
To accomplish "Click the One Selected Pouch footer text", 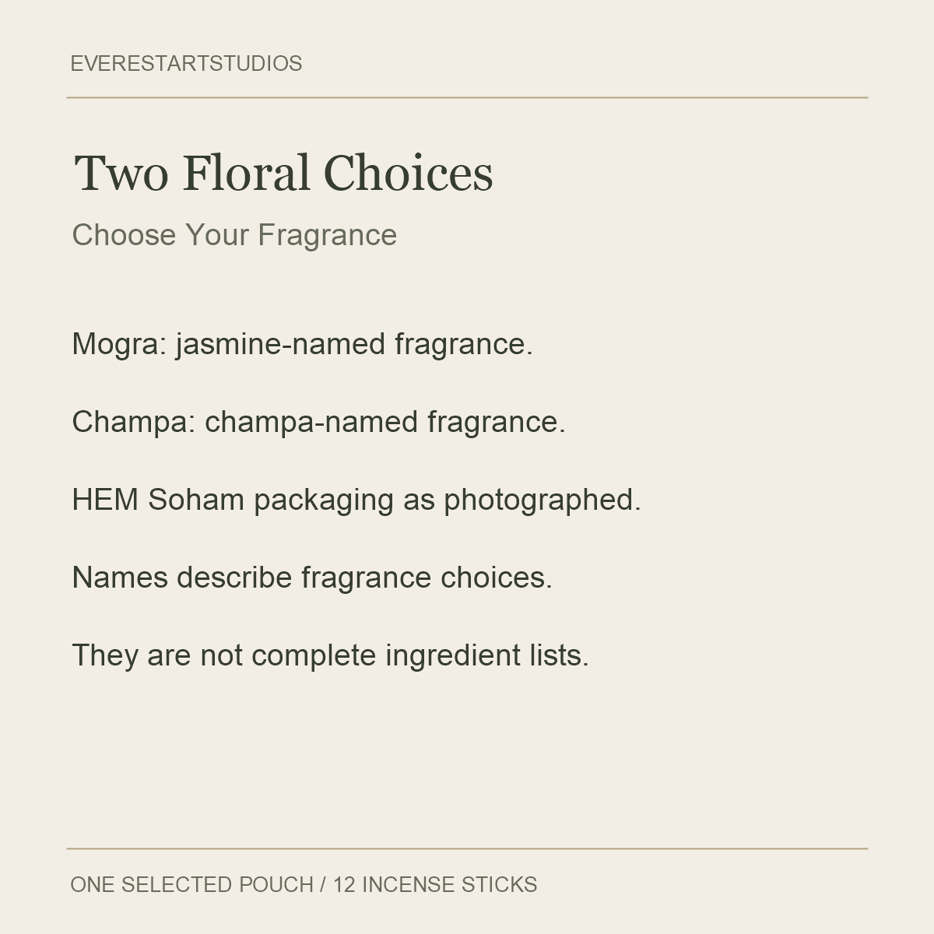I will pyautogui.click(x=191, y=885).
